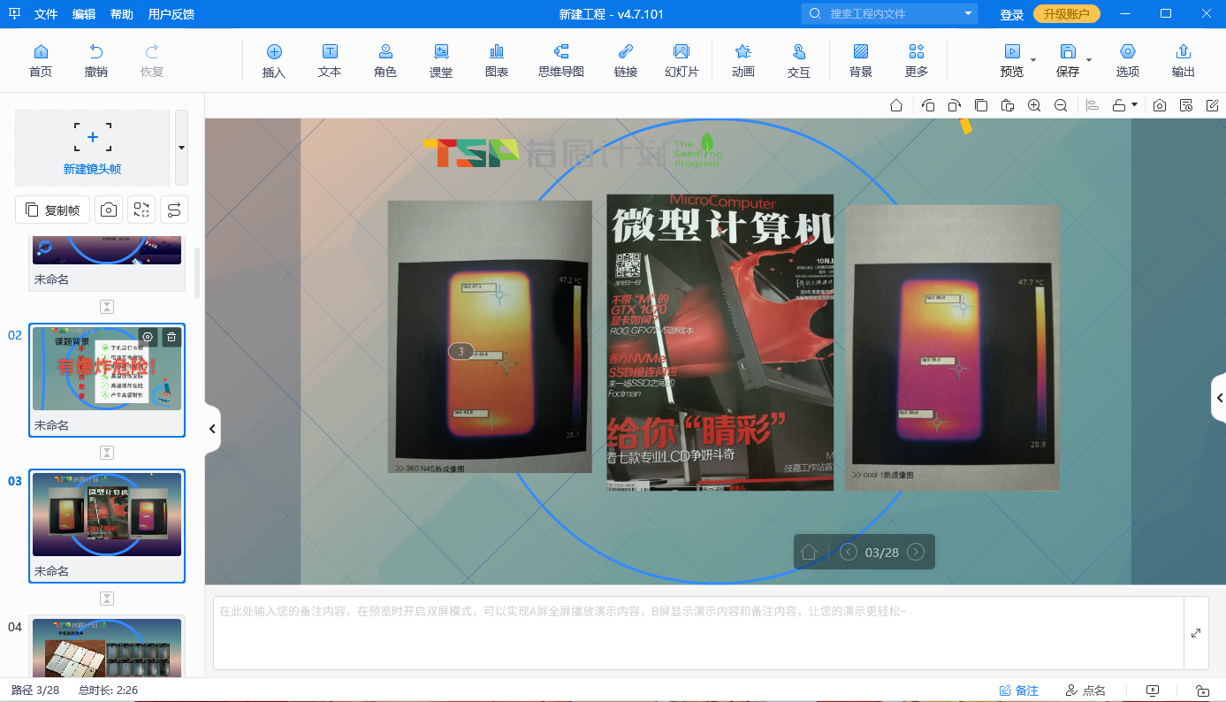1226x702 pixels.
Task: Open the 思维导图 mind map tool
Action: pos(561,61)
